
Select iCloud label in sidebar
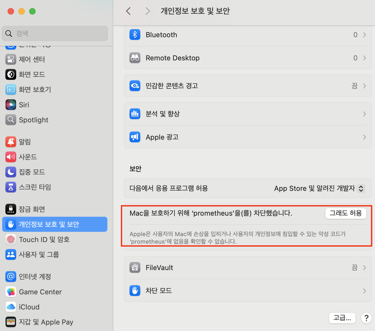point(29,307)
